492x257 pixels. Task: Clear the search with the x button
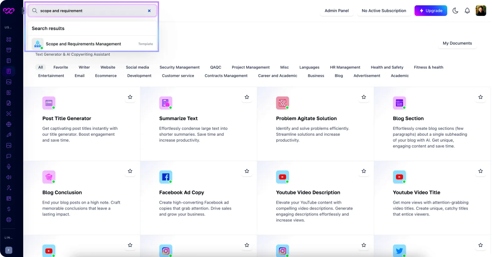click(149, 11)
